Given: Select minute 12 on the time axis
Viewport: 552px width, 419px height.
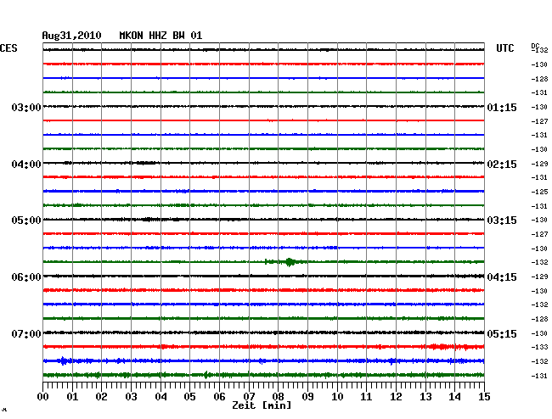Looking at the screenshot, I should [396, 396].
